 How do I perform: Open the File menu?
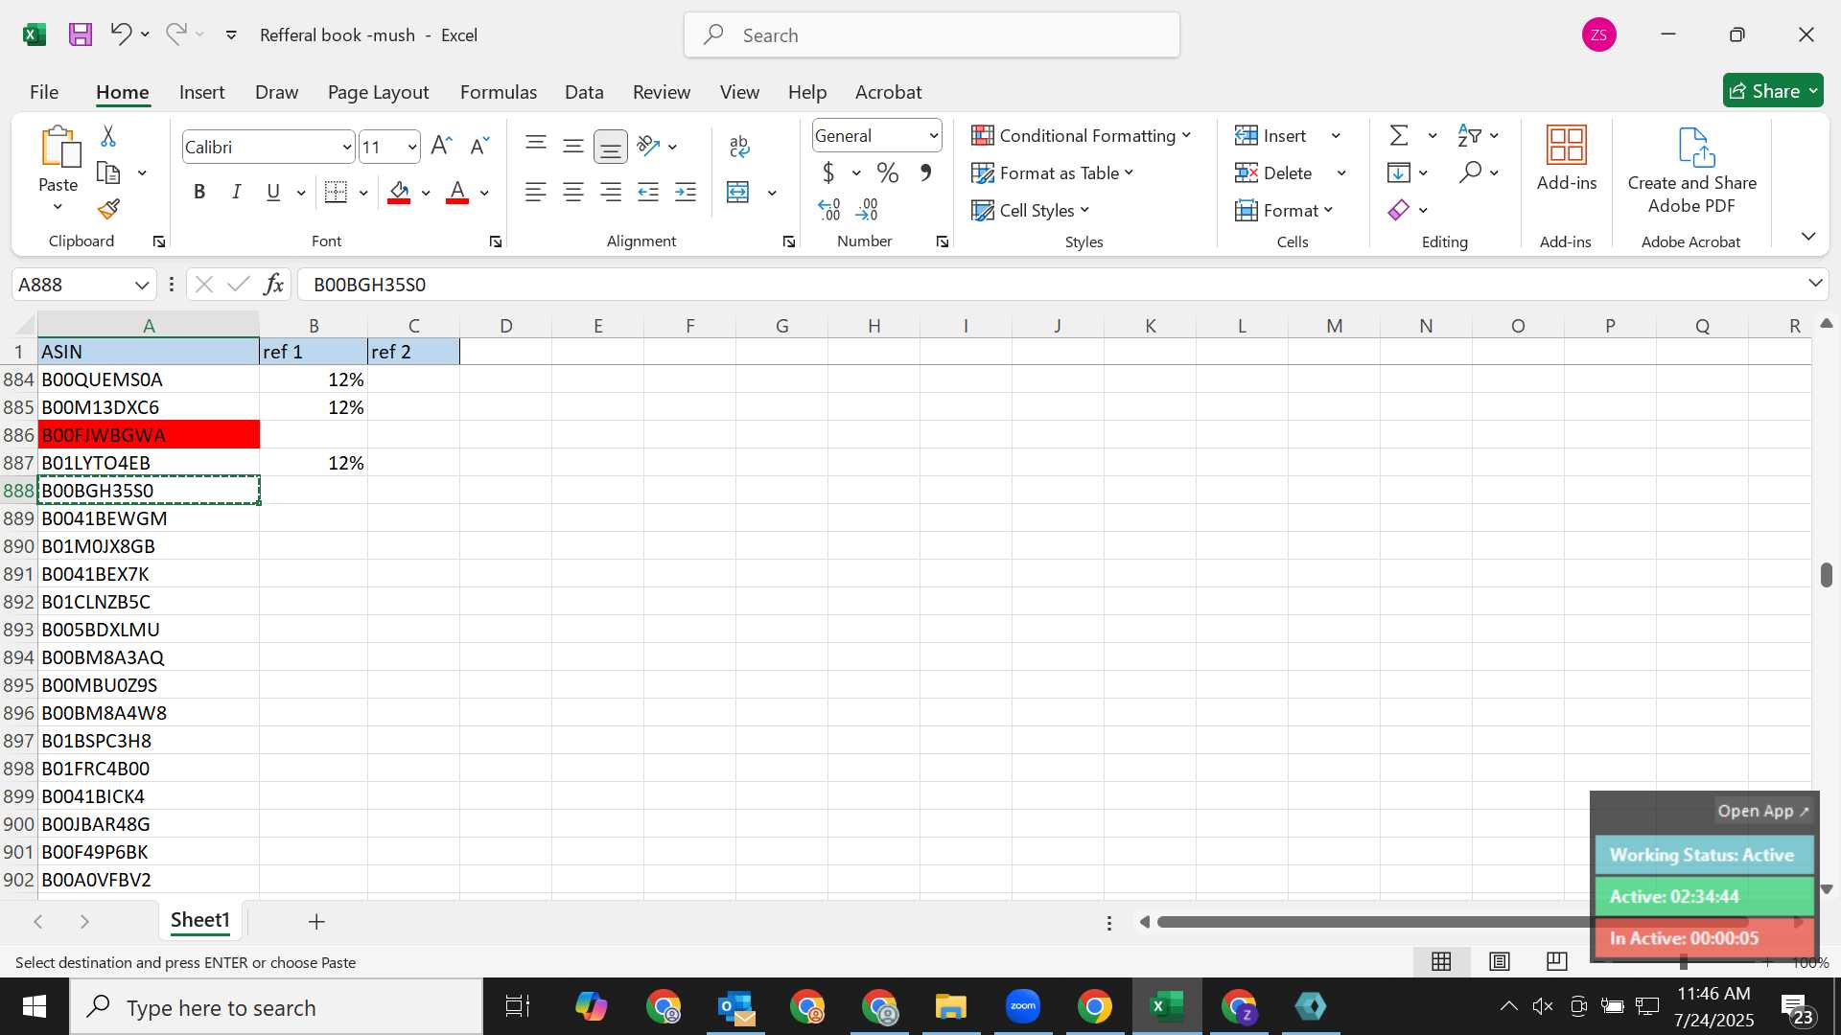[44, 92]
